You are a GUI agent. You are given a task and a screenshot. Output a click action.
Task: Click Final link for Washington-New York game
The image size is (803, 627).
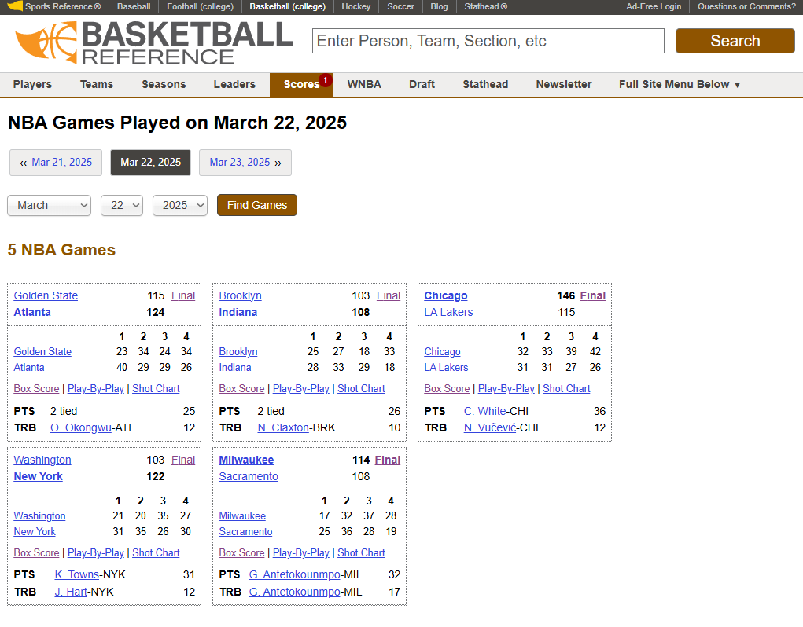tap(183, 460)
